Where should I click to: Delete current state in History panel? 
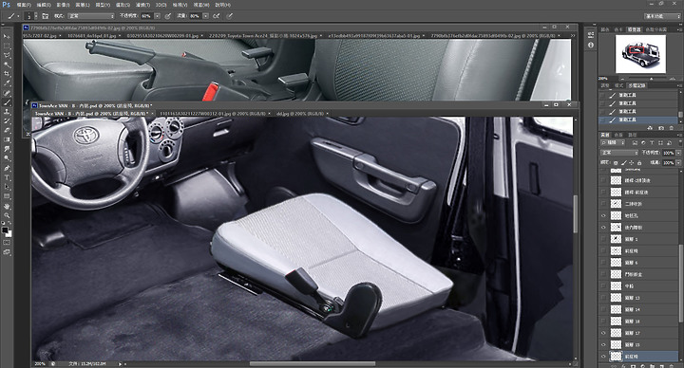pos(672,128)
